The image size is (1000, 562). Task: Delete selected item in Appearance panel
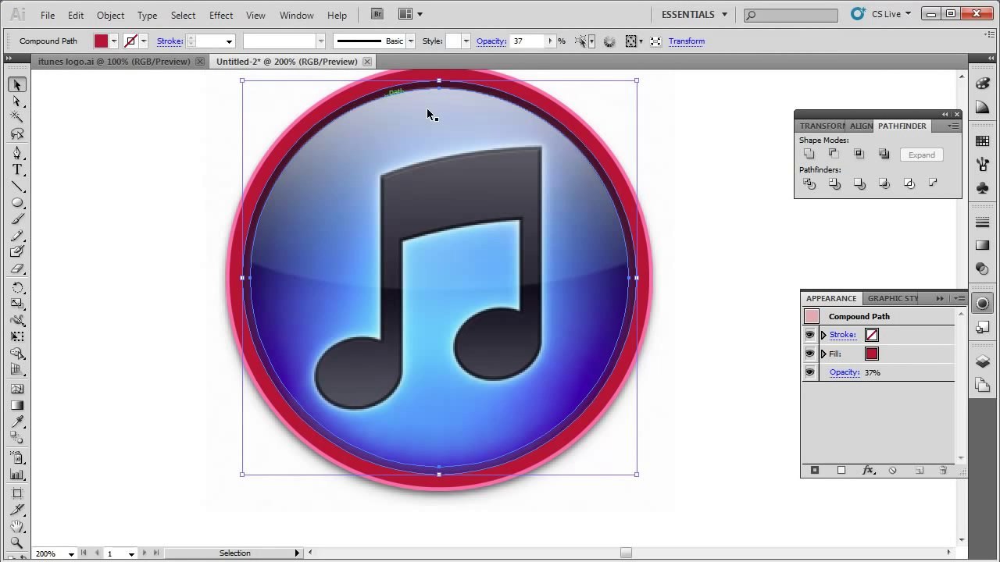(x=943, y=470)
